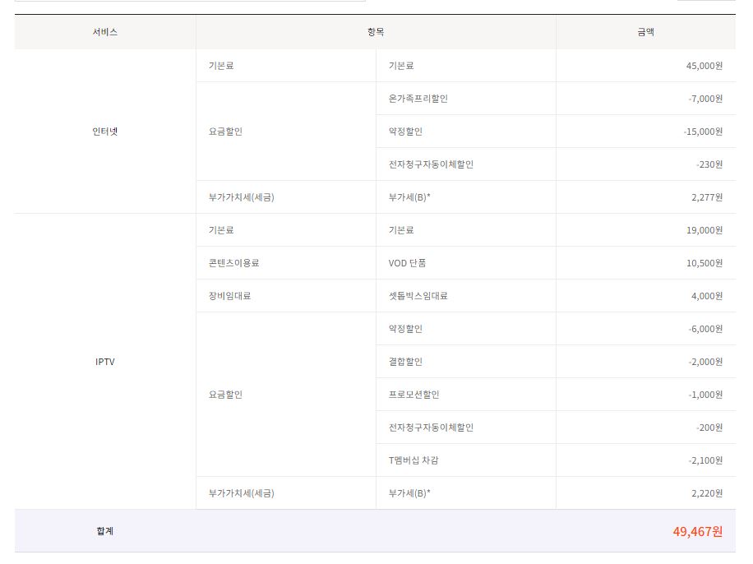Click the -15,000원 약정할인 amount

click(x=703, y=132)
